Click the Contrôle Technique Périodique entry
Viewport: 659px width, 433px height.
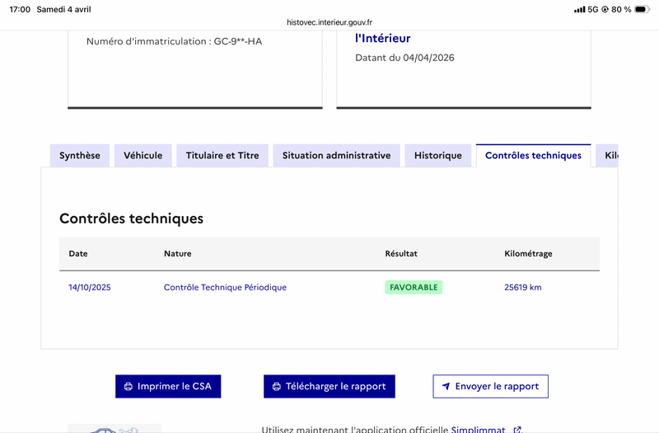tap(225, 287)
